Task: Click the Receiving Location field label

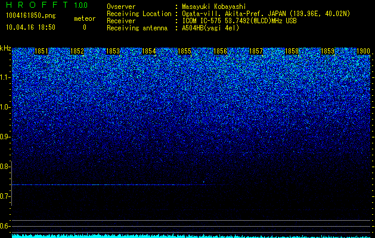Action: point(139,14)
